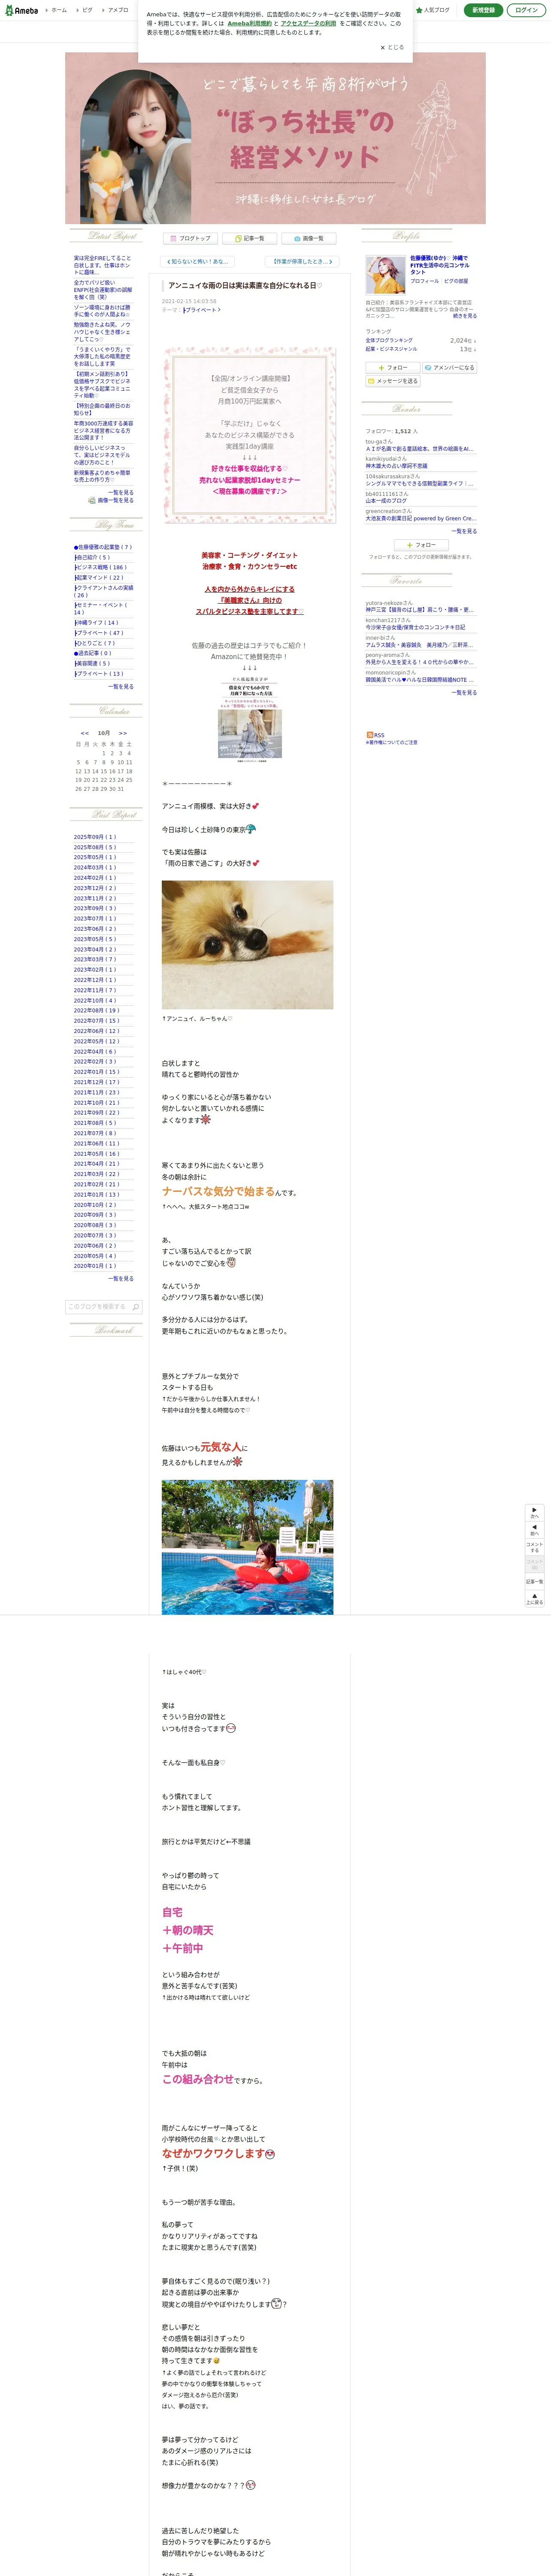The width and height of the screenshot is (551, 2576).
Task: Click floating コメントする button
Action: click(535, 1547)
